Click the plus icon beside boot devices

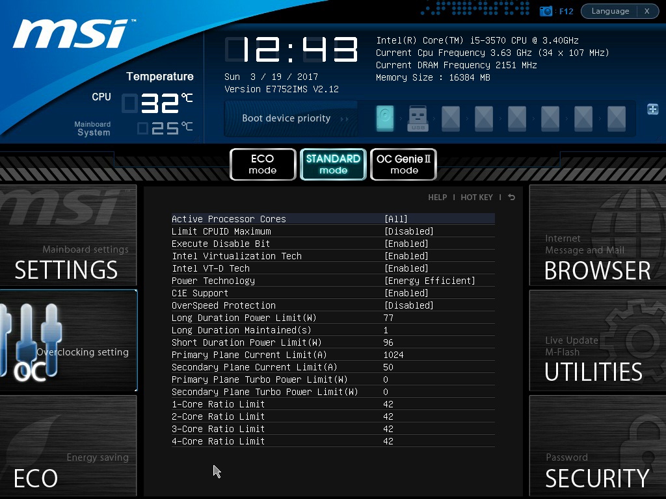click(653, 109)
